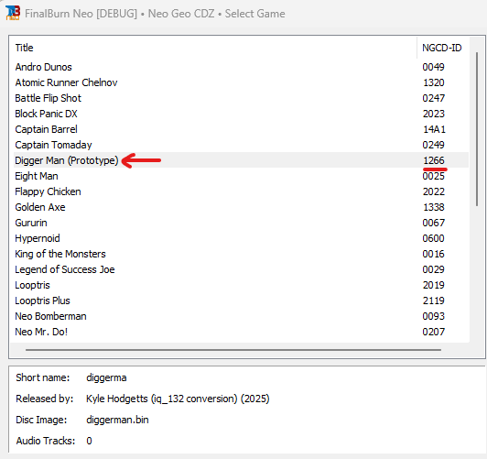Screen dimensions: 487x459
Task: Select Golden Axe game
Action: click(x=241, y=207)
